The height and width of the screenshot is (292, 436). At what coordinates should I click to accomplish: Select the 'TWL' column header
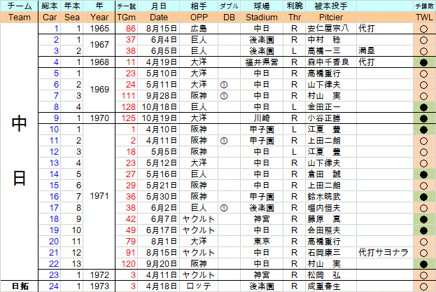click(424, 18)
